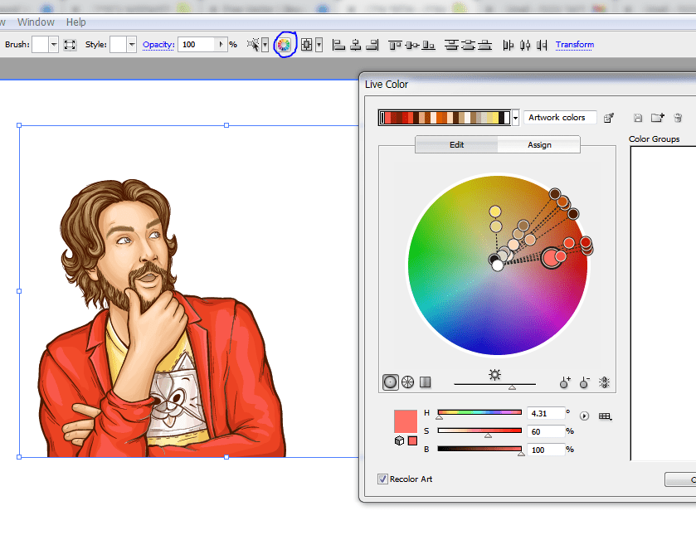Click the saturation S slider
Screen dimensions: 696x540
(479, 431)
